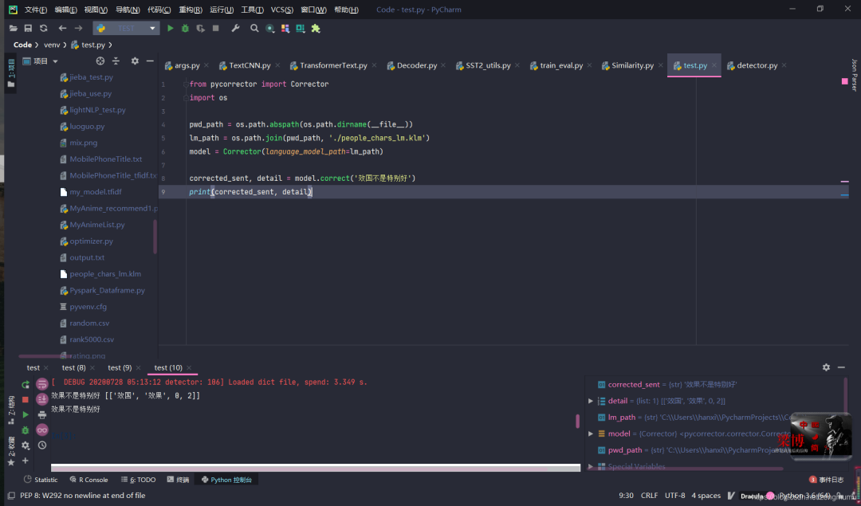This screenshot has height=506, width=861.
Task: Open the 终端 terminal tool window
Action: pyautogui.click(x=179, y=480)
